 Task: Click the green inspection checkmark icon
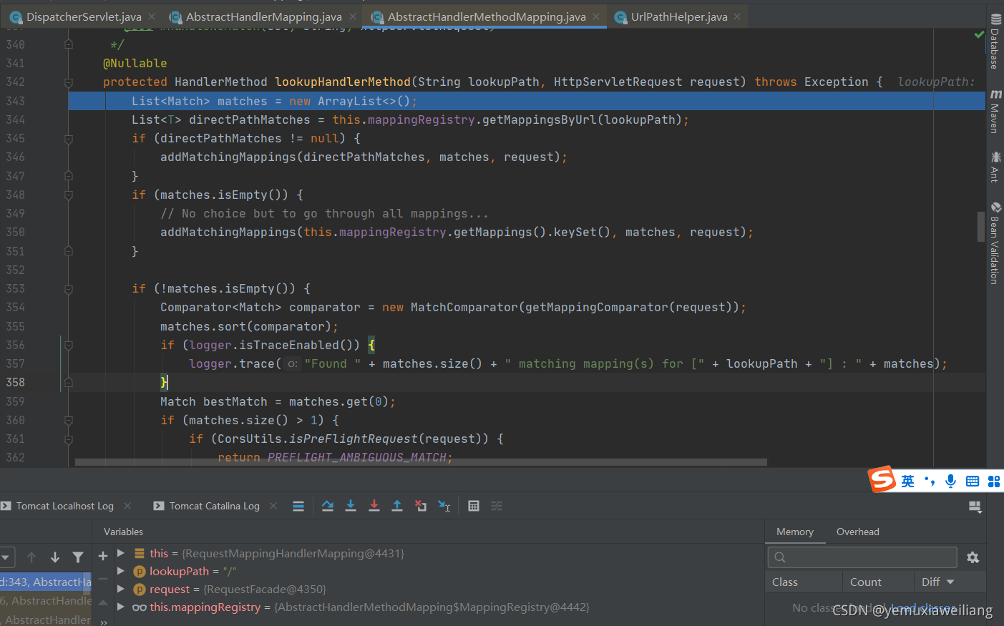pos(979,34)
